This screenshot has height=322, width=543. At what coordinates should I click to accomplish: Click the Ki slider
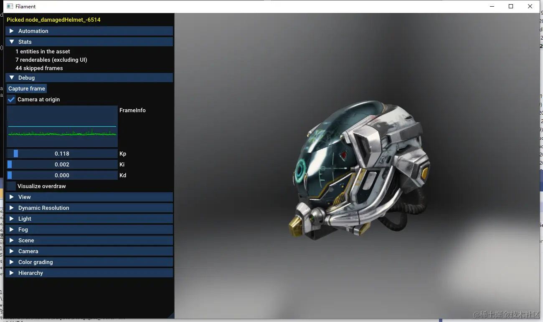click(x=62, y=164)
